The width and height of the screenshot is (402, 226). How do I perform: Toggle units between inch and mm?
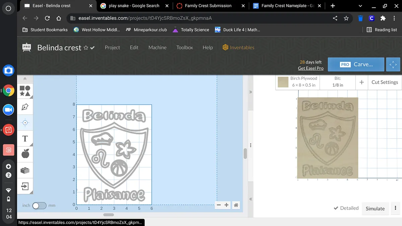click(x=39, y=206)
